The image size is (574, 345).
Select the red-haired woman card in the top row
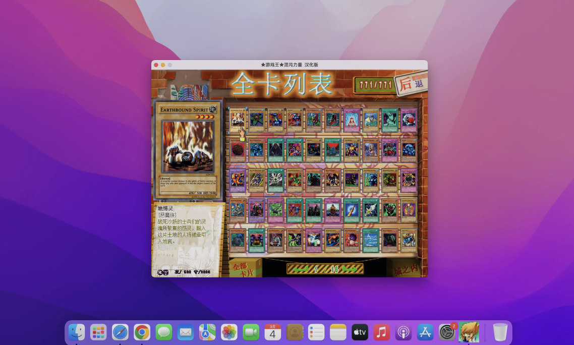[x=352, y=120]
